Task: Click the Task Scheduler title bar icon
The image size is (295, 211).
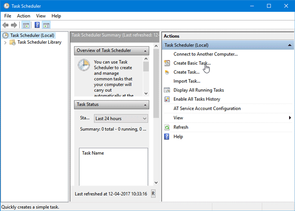Action: tap(6, 6)
